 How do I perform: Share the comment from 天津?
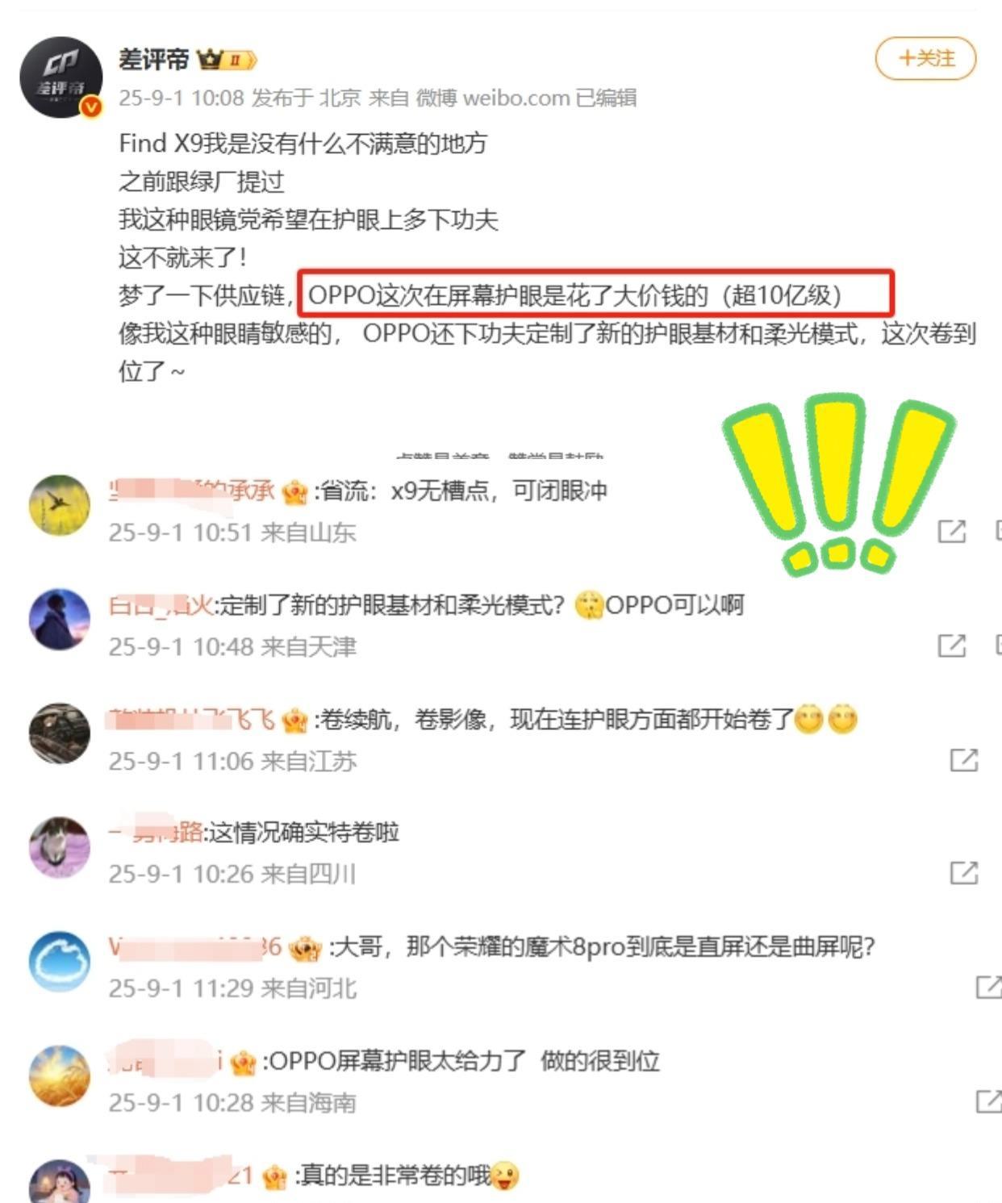[x=951, y=645]
